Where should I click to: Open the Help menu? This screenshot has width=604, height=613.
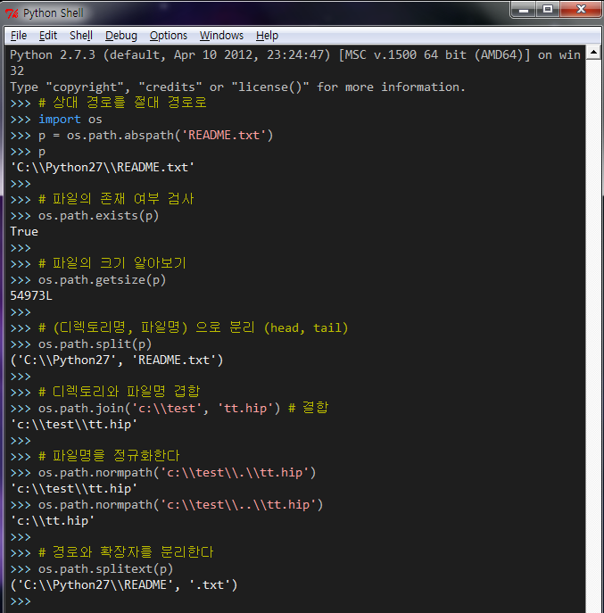(267, 36)
